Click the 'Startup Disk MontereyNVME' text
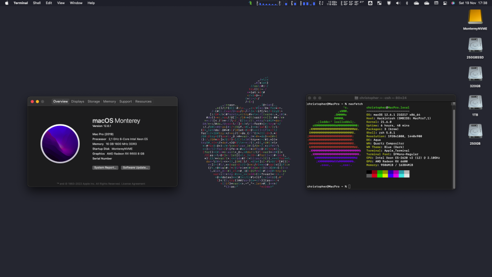492x277 pixels. pos(112,149)
